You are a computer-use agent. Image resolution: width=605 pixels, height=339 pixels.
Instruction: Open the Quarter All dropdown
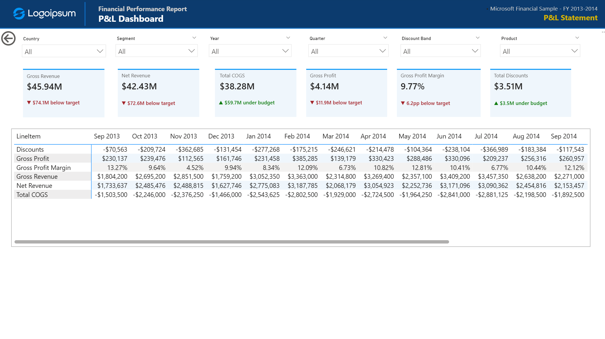click(349, 51)
